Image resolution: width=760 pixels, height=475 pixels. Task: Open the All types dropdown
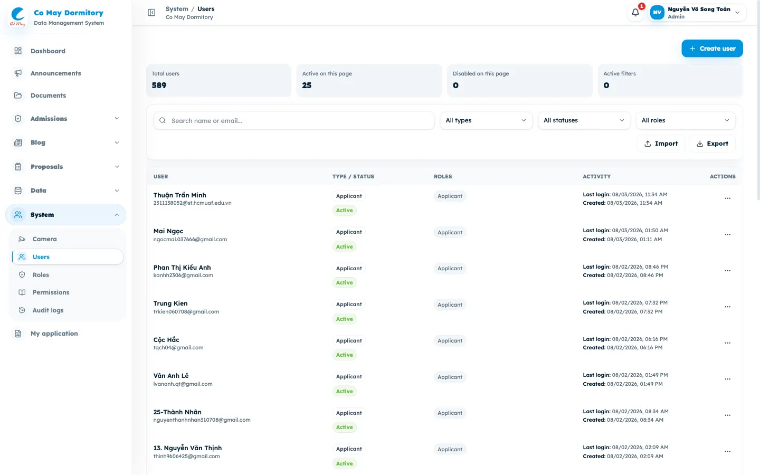486,120
